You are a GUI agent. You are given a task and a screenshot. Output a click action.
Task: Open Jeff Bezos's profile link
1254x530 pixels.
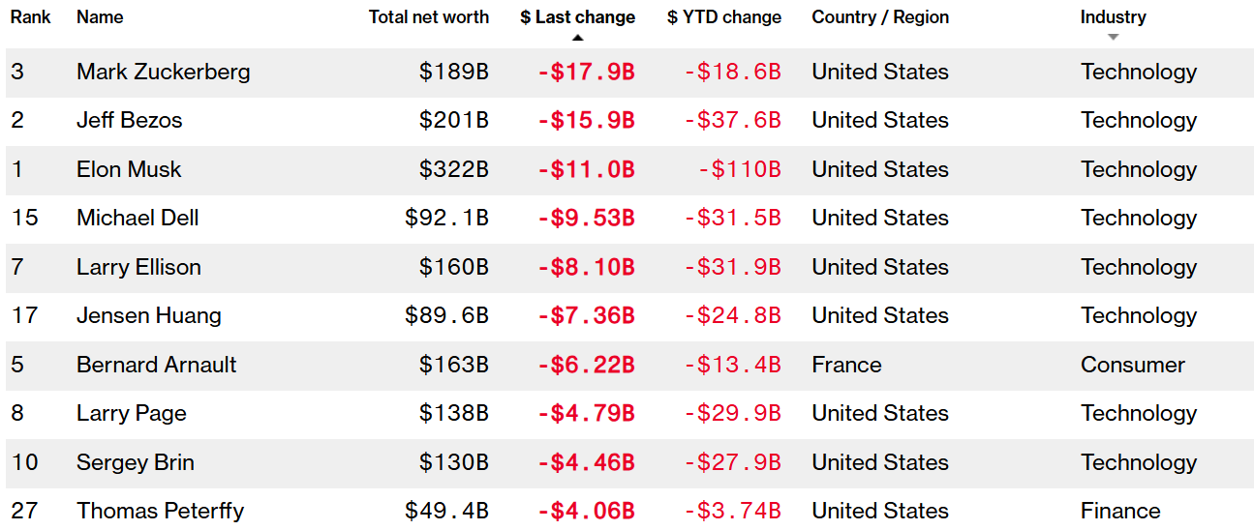(129, 121)
